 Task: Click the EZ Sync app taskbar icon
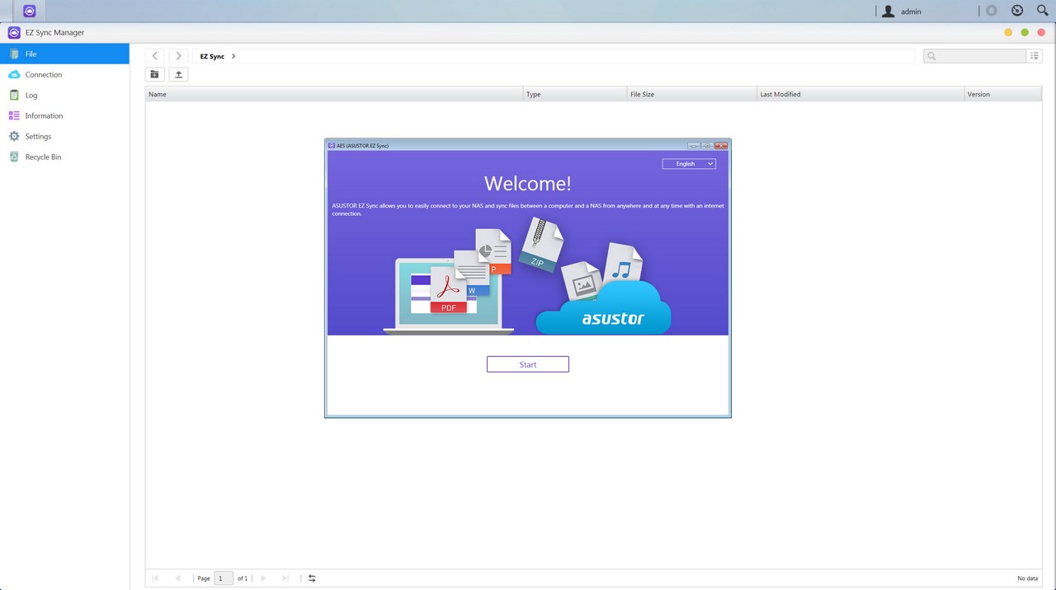(x=30, y=12)
